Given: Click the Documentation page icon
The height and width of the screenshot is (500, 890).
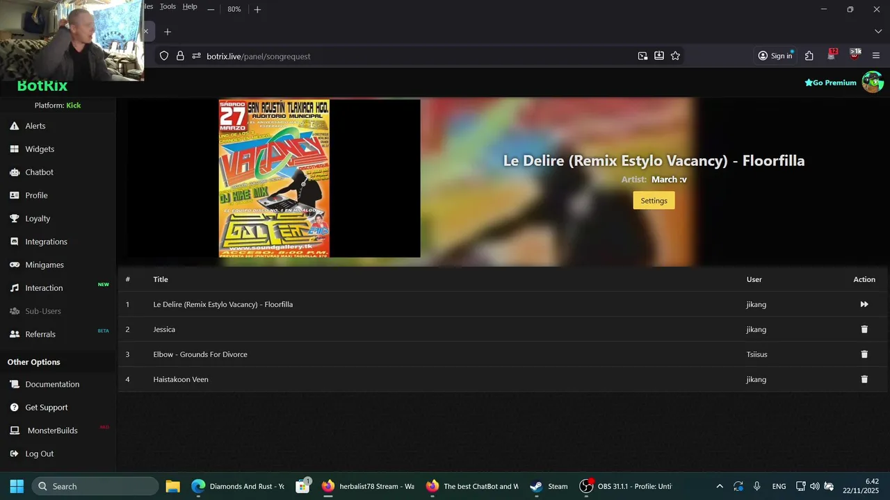Looking at the screenshot, I should point(14,384).
